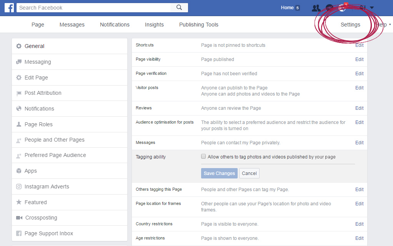Edit the Page location for frames setting
The height and width of the screenshot is (246, 393).
(x=360, y=204)
